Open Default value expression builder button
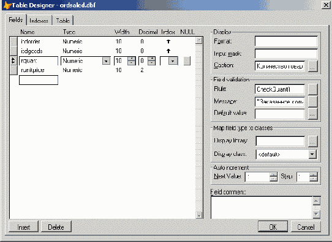Image resolution: width=332 pixels, height=242 pixels. coord(313,114)
